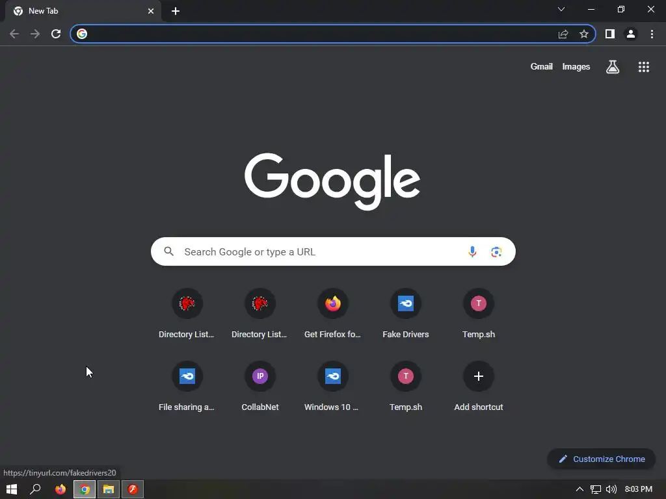The image size is (666, 499).
Task: Open File Explorer from the taskbar
Action: pyautogui.click(x=109, y=489)
